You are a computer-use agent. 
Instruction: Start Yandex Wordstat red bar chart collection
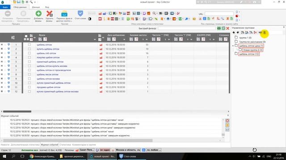click(x=100, y=13)
